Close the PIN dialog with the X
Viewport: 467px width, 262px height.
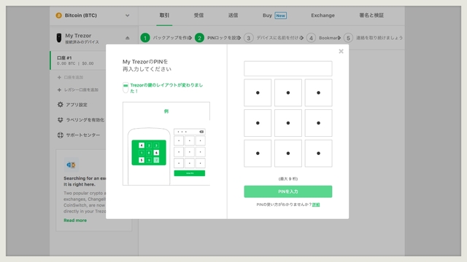pyautogui.click(x=341, y=51)
